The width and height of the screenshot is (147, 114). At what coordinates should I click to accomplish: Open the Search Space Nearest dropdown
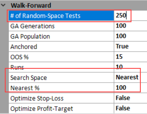coord(131,77)
